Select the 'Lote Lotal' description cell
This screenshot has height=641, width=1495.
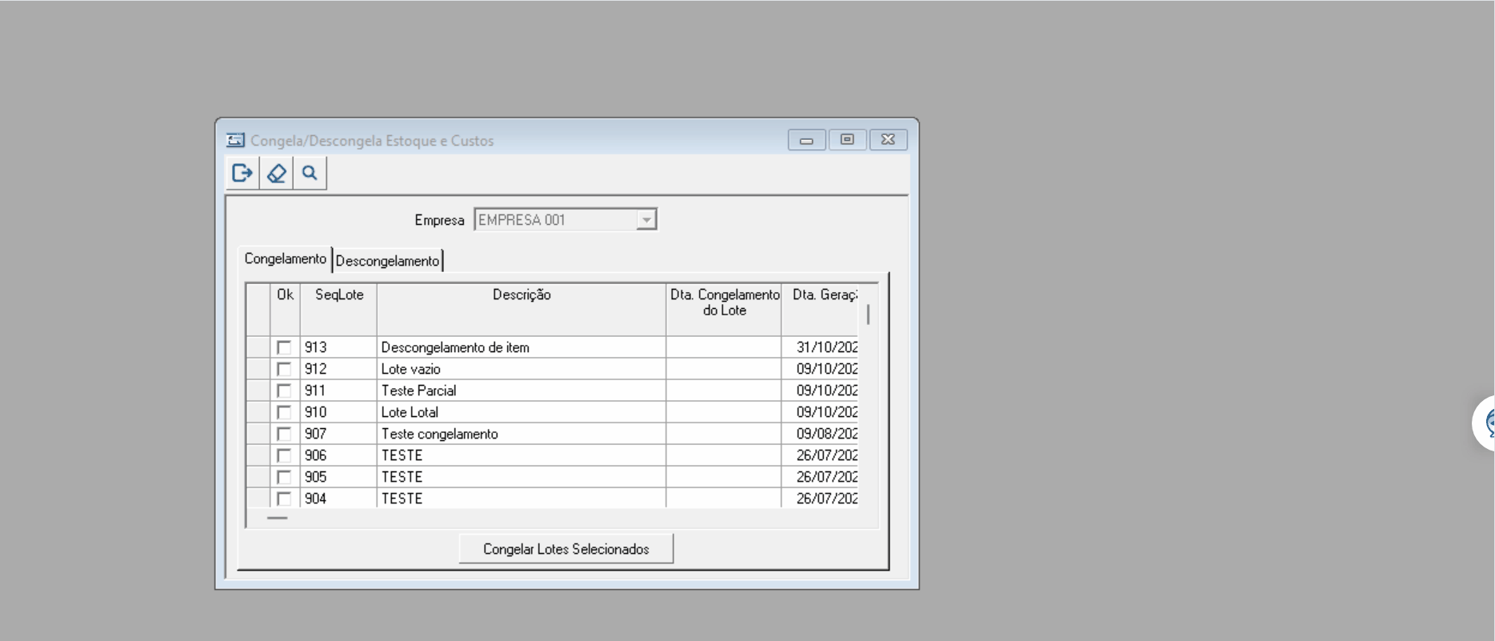pyautogui.click(x=522, y=412)
